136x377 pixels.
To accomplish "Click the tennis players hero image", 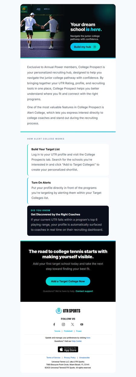I will coord(42,31).
